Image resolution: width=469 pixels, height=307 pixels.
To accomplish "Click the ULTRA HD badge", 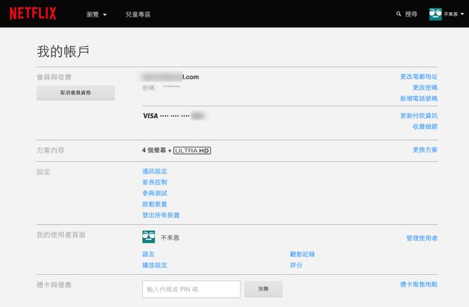I will 192,150.
